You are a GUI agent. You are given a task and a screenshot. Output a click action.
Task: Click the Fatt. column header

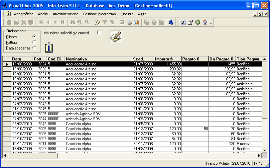tap(40, 59)
